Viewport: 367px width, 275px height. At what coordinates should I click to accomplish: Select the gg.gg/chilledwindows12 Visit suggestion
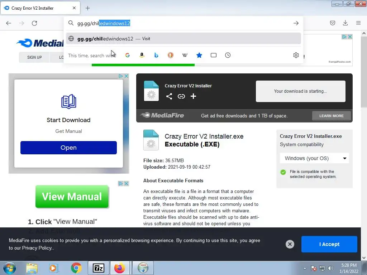(x=183, y=39)
